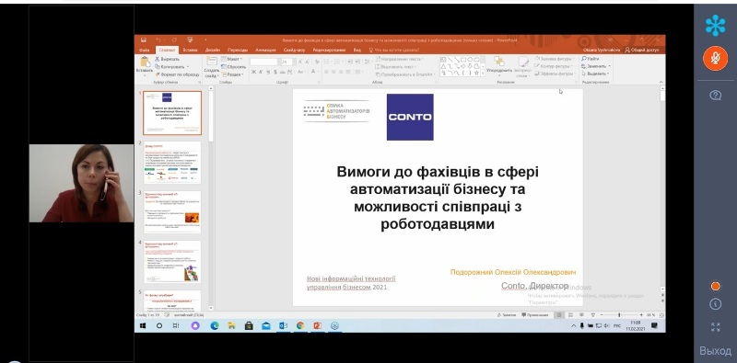Image resolution: width=737 pixels, height=363 pixels.
Task: Mute the microphone in the webinar sidebar
Action: [715, 59]
